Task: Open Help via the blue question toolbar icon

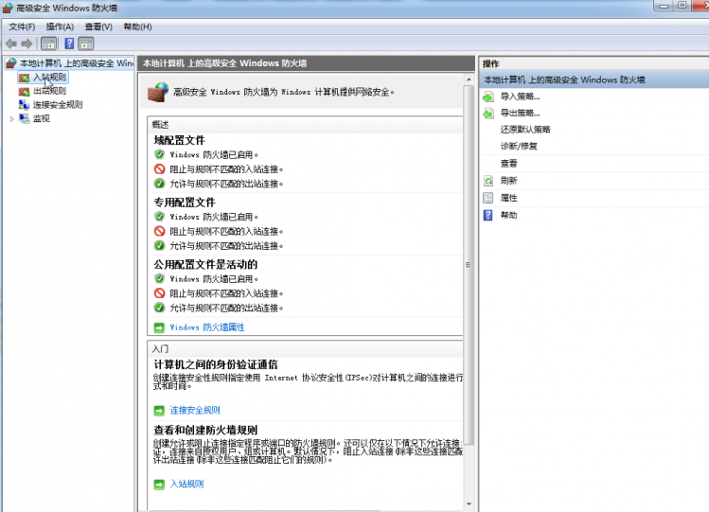Action: (x=69, y=44)
